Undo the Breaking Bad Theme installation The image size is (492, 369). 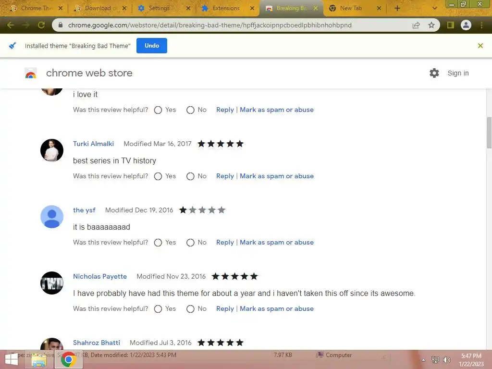(x=152, y=46)
